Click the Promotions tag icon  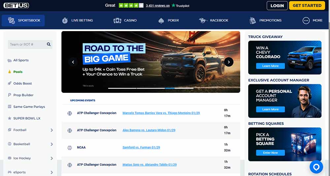pyautogui.click(x=252, y=20)
